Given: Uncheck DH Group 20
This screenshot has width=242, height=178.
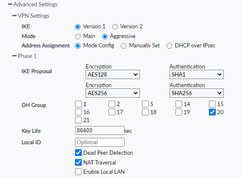Looking at the screenshot, I should click(x=212, y=112).
